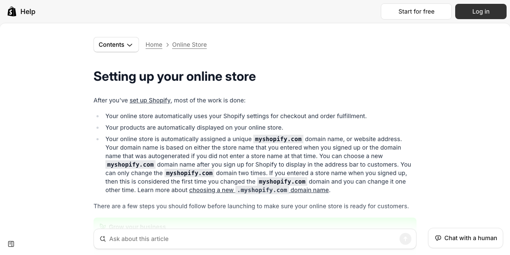Submit question with the arrow send button
Screen dimensions: 510x255
pyautogui.click(x=405, y=239)
